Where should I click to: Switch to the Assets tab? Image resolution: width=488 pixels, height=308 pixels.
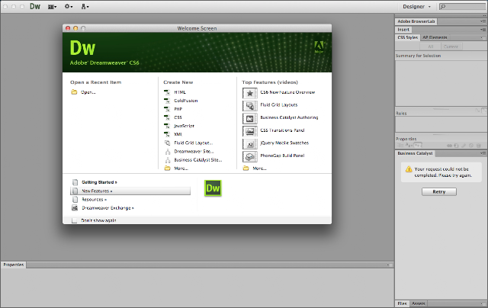[419, 303]
